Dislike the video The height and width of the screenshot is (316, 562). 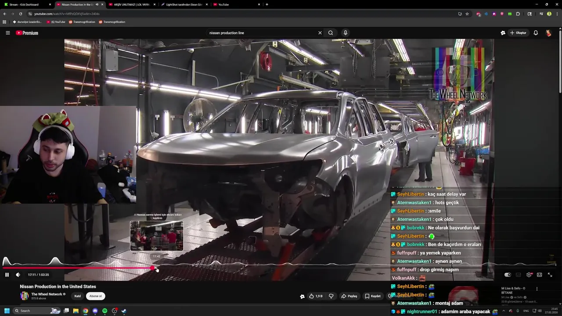click(331, 296)
